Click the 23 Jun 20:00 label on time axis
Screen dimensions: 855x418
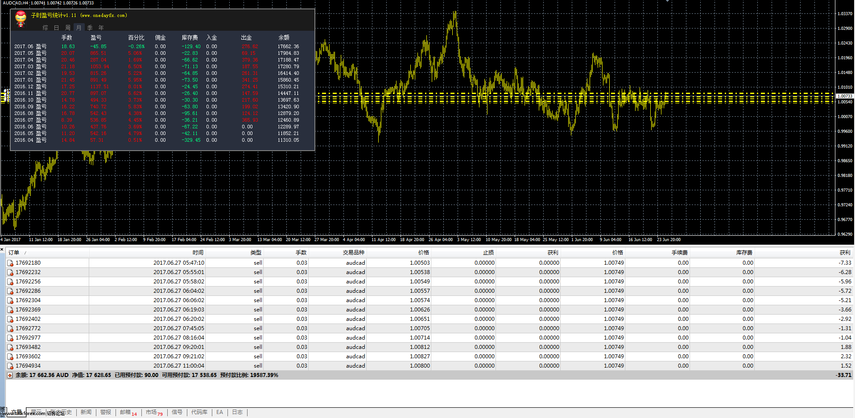669,240
